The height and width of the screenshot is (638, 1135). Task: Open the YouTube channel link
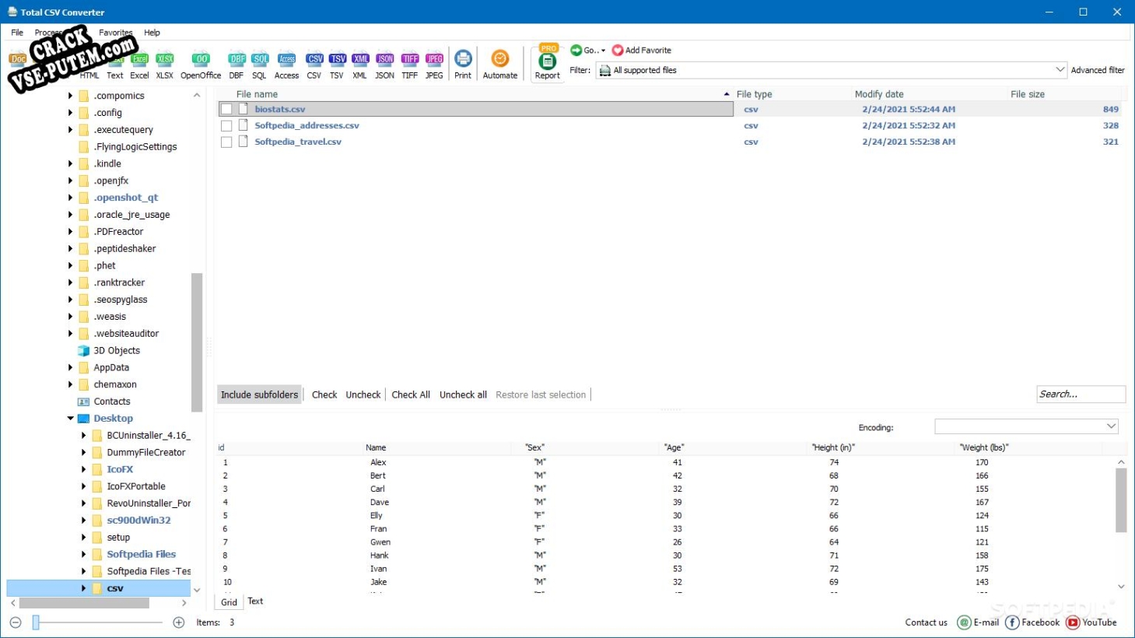tap(1091, 622)
